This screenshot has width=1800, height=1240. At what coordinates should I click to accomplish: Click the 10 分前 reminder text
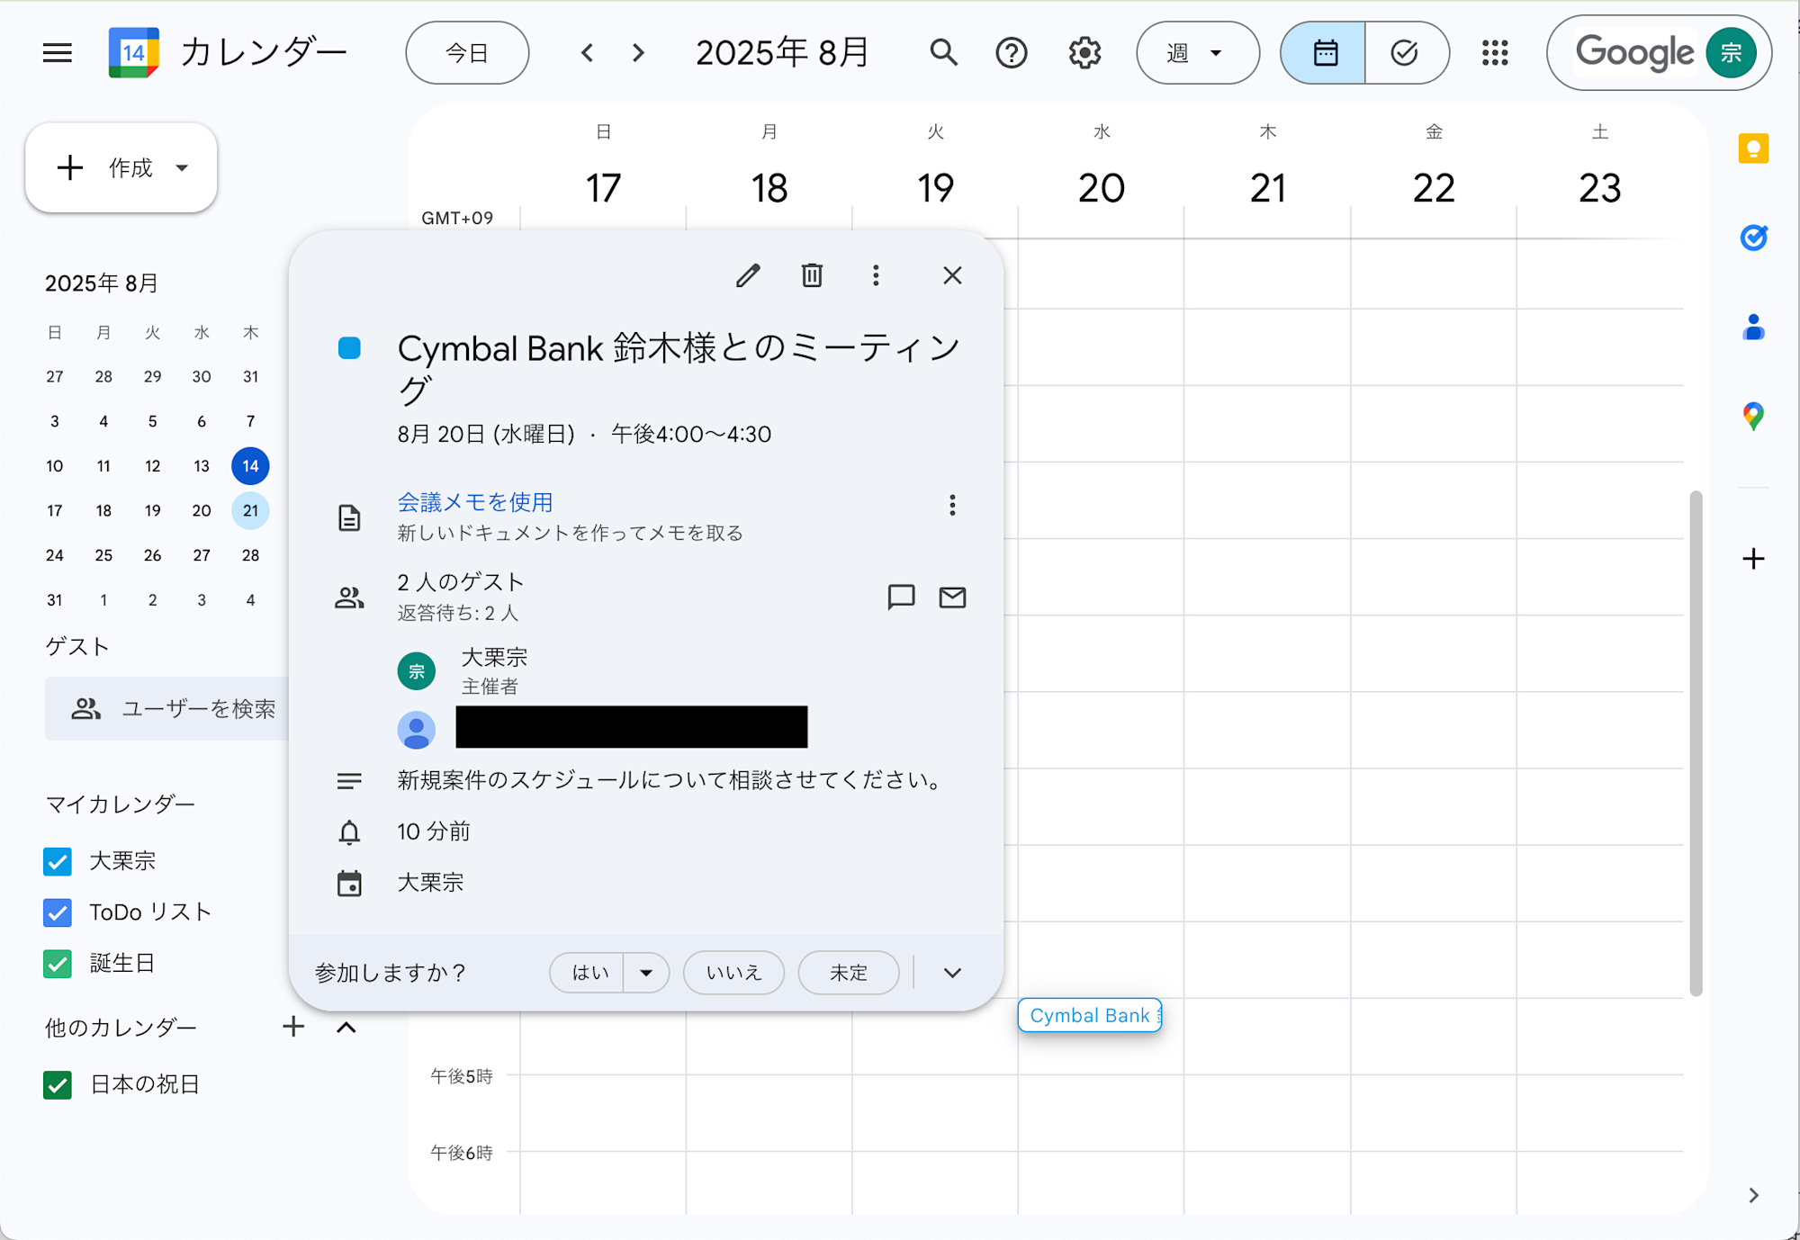point(434,831)
